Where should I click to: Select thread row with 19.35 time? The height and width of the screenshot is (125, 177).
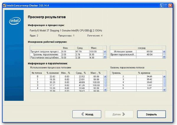point(67,80)
